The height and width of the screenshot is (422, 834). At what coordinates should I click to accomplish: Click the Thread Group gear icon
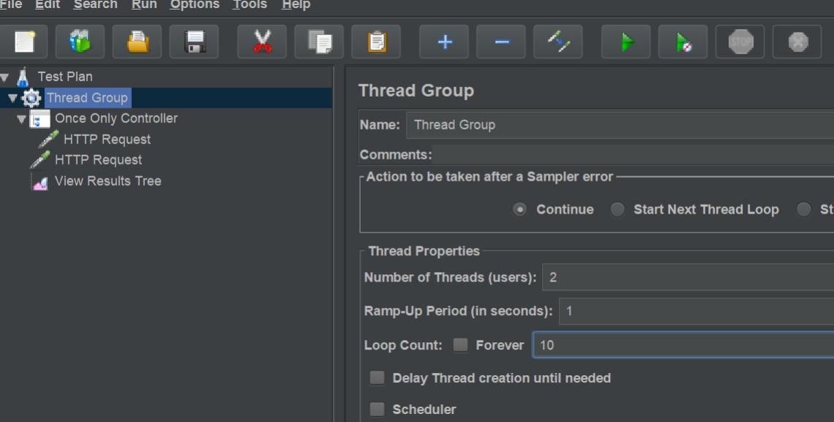pos(31,98)
